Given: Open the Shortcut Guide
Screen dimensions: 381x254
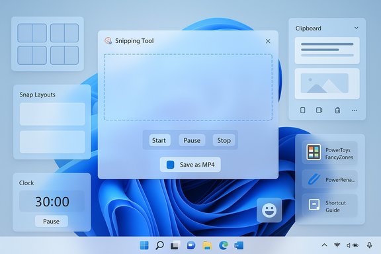Looking at the screenshot, I should pyautogui.click(x=329, y=206).
